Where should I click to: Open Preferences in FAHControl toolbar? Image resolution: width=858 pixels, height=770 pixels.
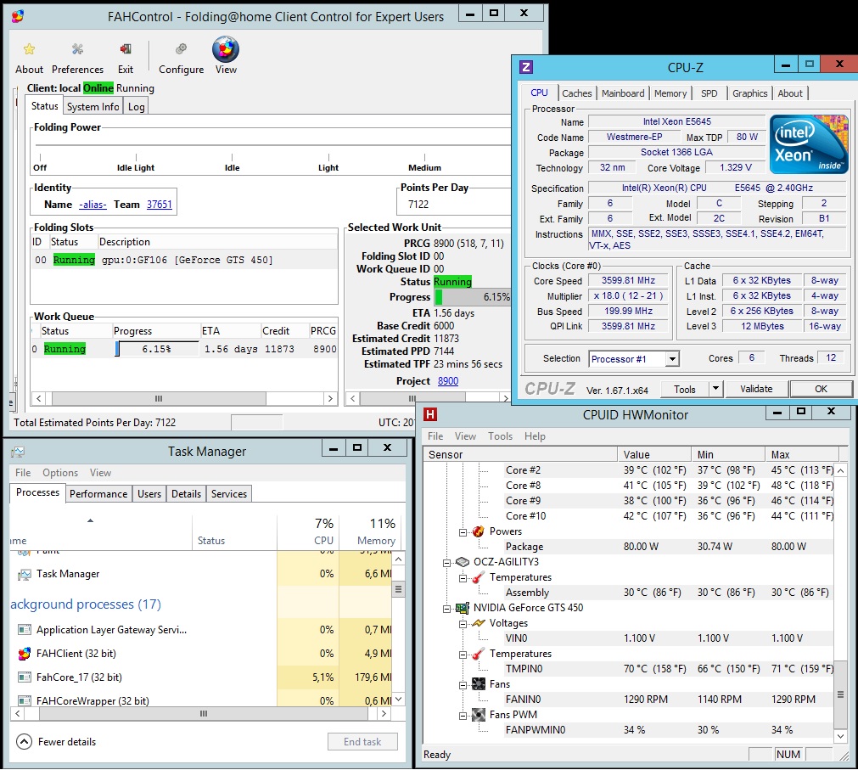click(x=77, y=58)
